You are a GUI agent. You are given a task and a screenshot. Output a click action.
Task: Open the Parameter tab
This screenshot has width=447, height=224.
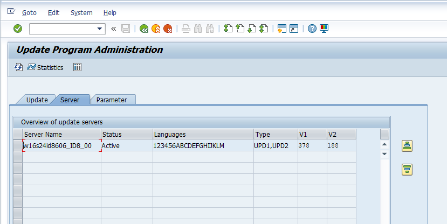pos(112,100)
